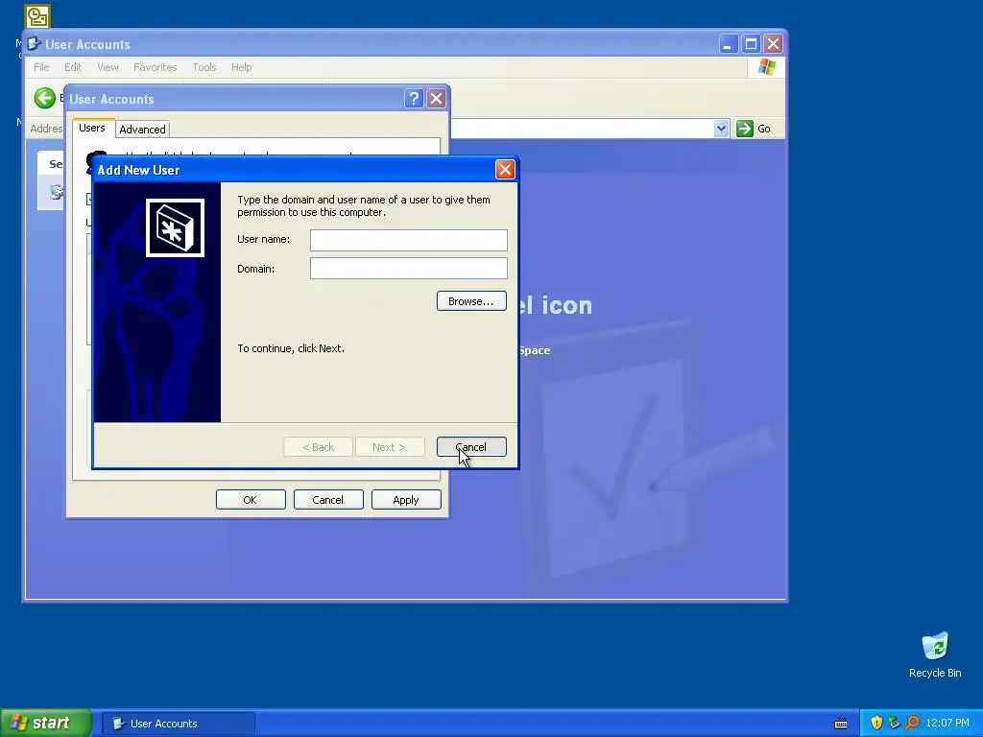983x737 pixels.
Task: Click the 12:07 PM clock
Action: click(947, 724)
